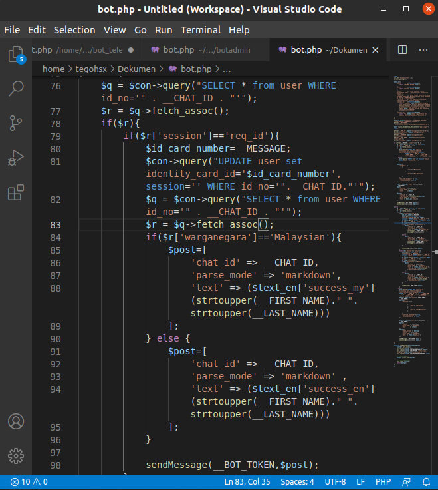This screenshot has width=438, height=490.
Task: Place cursor on the else keyword
Action: tap(168, 338)
